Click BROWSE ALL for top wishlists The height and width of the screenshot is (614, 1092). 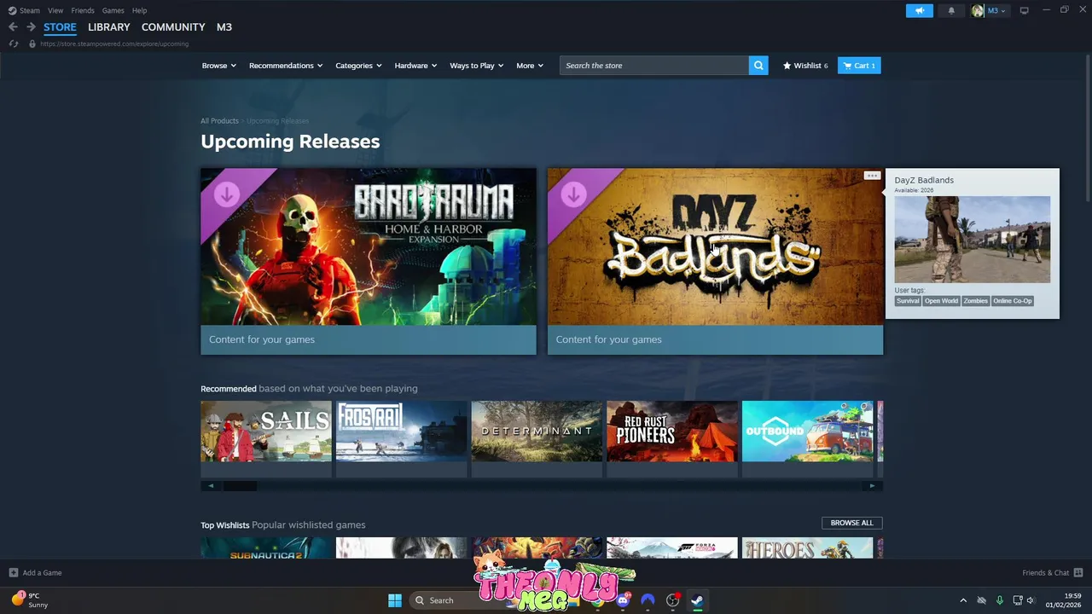[851, 523]
